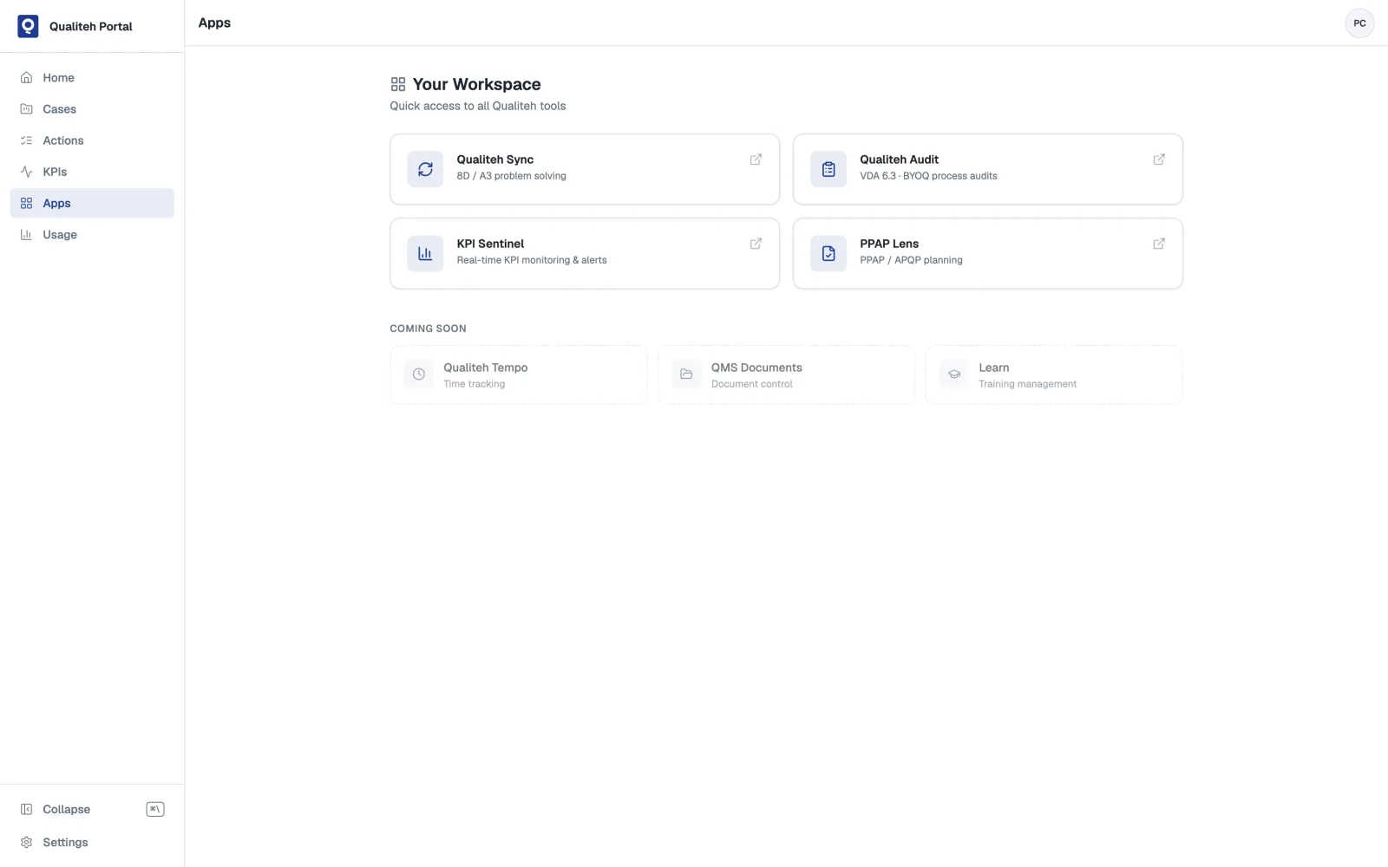This screenshot has width=1388, height=867.
Task: Click 'VDA 6.3 · BYOQ process audits'
Action: click(x=928, y=176)
